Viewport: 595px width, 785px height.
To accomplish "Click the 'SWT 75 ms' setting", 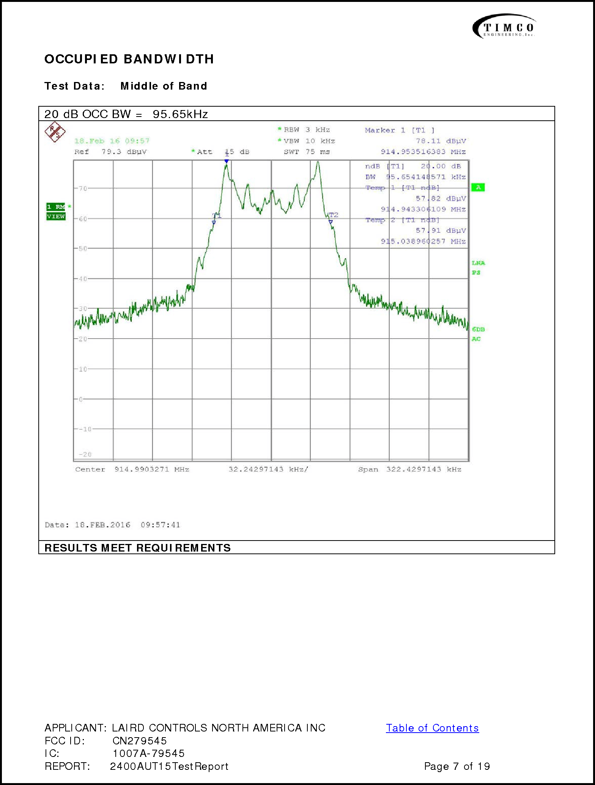I will (x=307, y=152).
